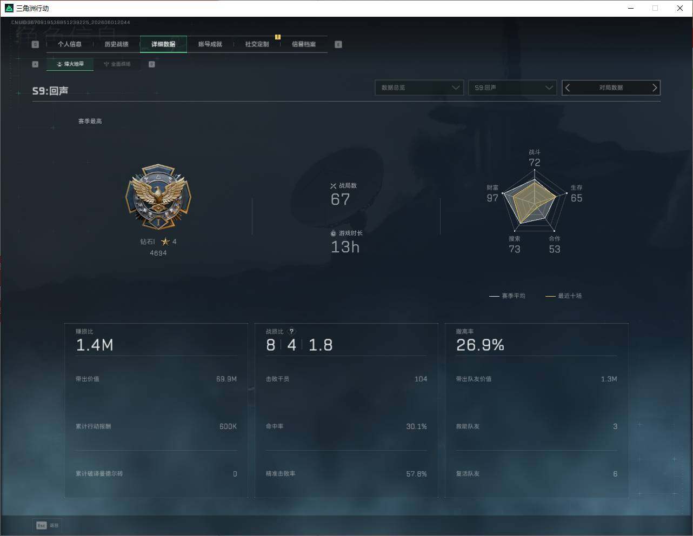Switch to the 全面战场 mode sub-tab

(x=117, y=64)
